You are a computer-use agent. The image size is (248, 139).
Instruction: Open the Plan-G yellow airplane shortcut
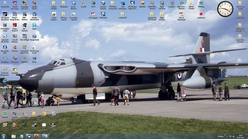[x=181, y=5]
